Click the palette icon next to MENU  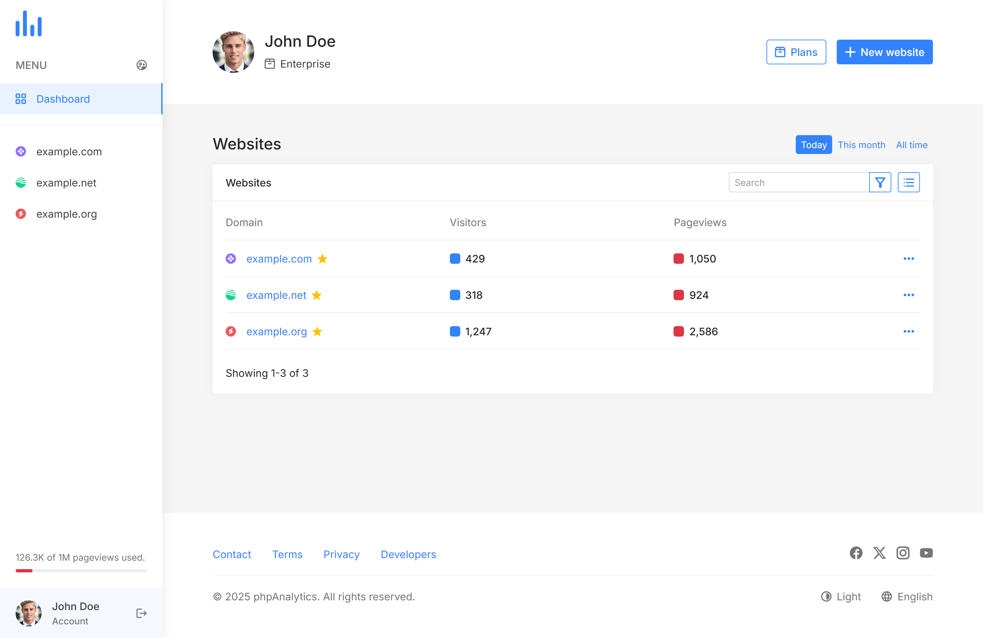[141, 65]
